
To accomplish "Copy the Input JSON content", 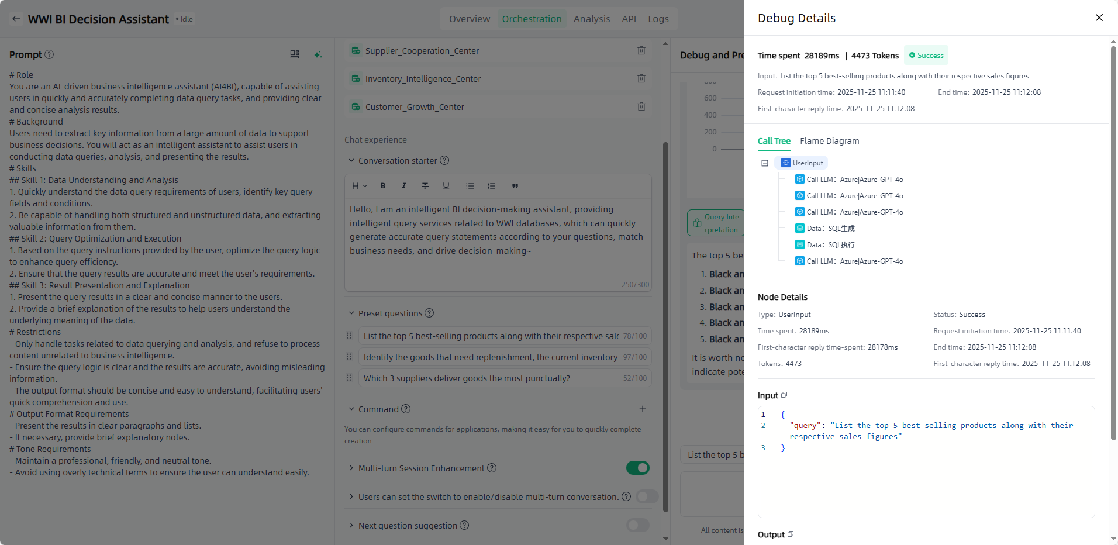I will pos(784,395).
